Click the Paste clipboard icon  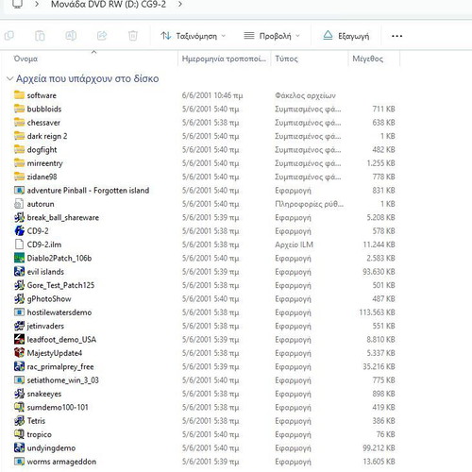click(x=40, y=36)
